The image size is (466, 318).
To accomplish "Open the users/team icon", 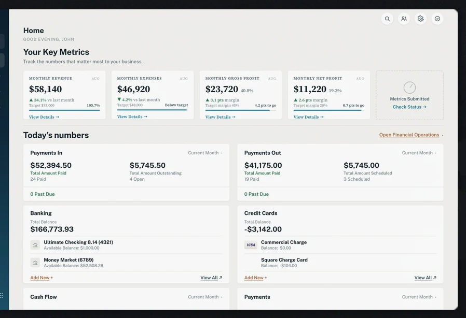I will [x=404, y=19].
